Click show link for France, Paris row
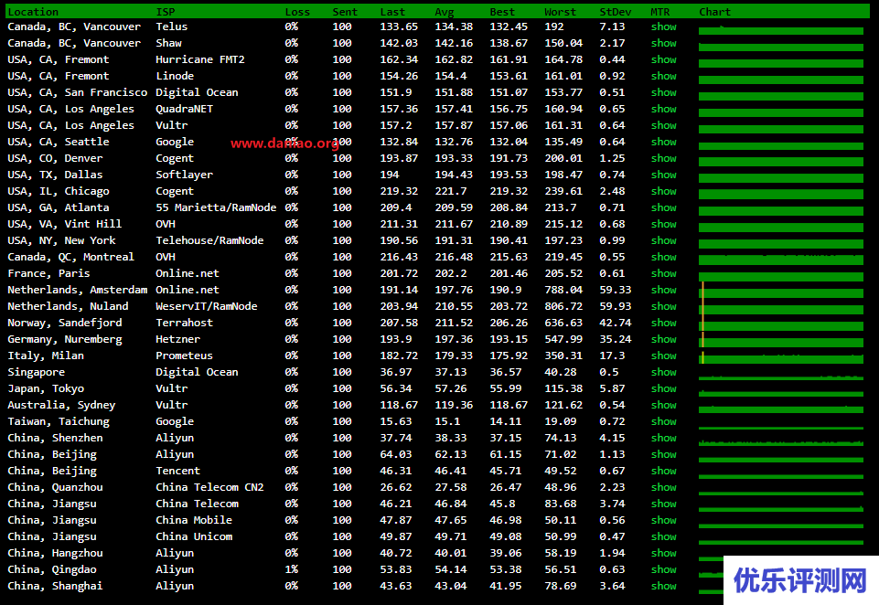Viewport: 879px width, 605px height. (x=663, y=274)
